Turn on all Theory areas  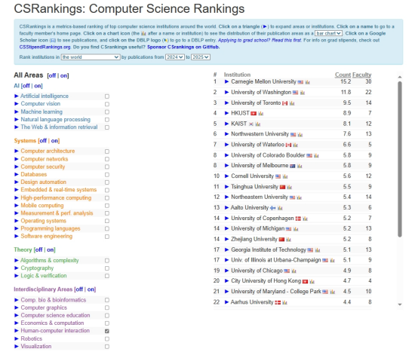[x=51, y=250]
